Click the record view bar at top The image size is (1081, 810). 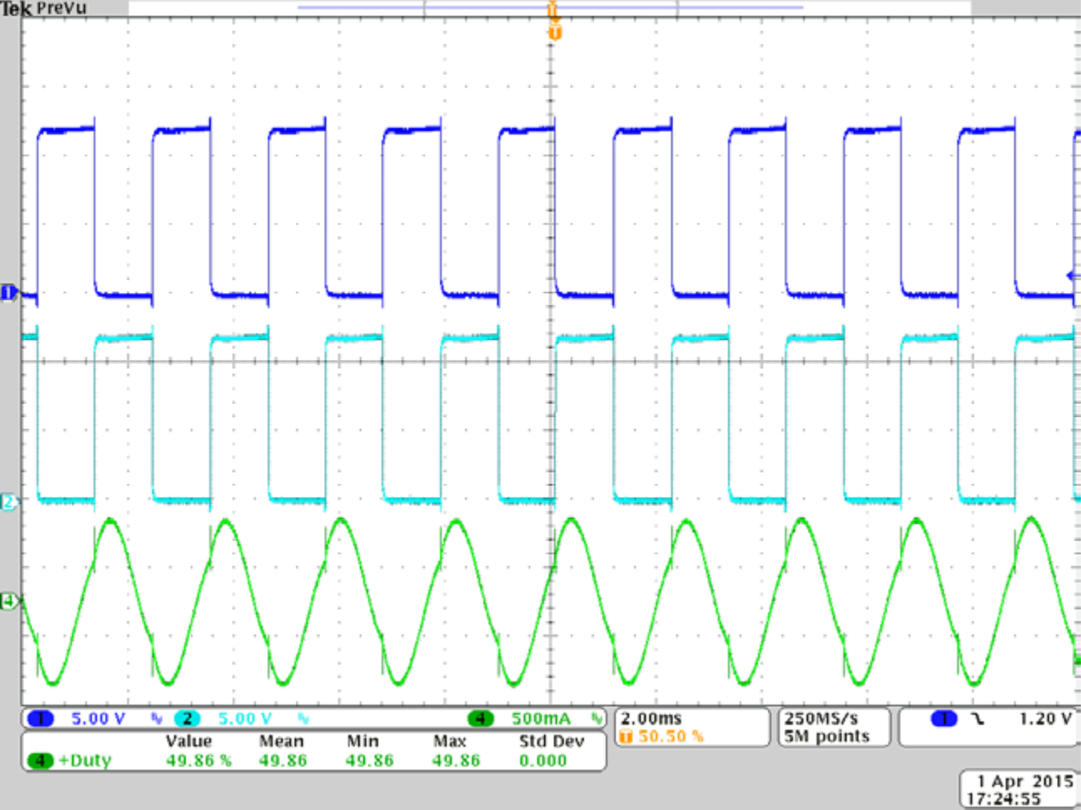click(550, 8)
